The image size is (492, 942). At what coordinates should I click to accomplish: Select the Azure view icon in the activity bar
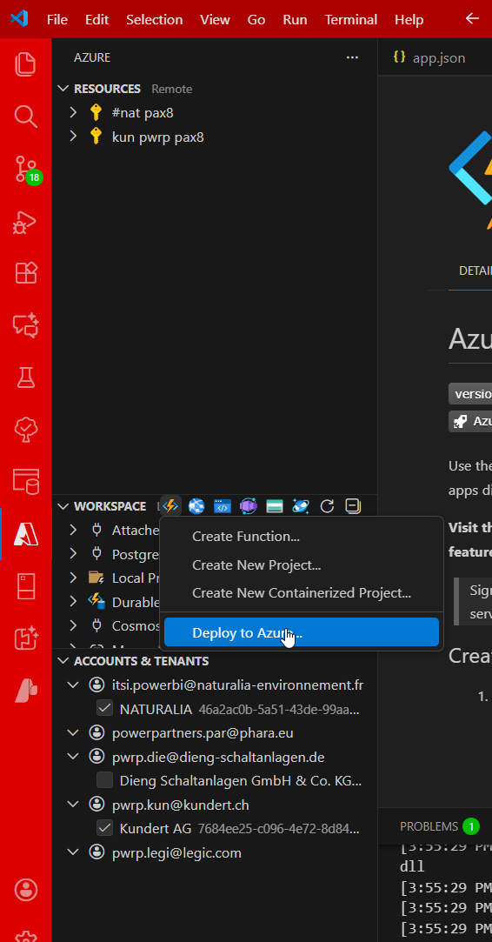click(25, 534)
